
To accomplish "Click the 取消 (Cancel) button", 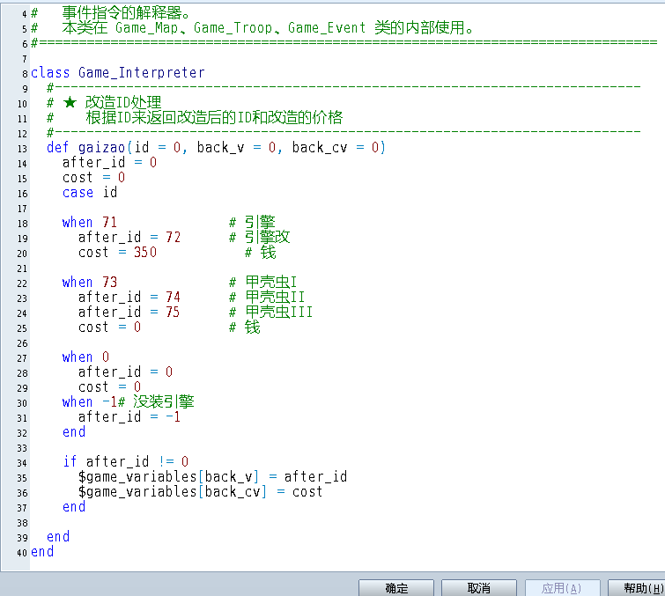I will pos(479,588).
